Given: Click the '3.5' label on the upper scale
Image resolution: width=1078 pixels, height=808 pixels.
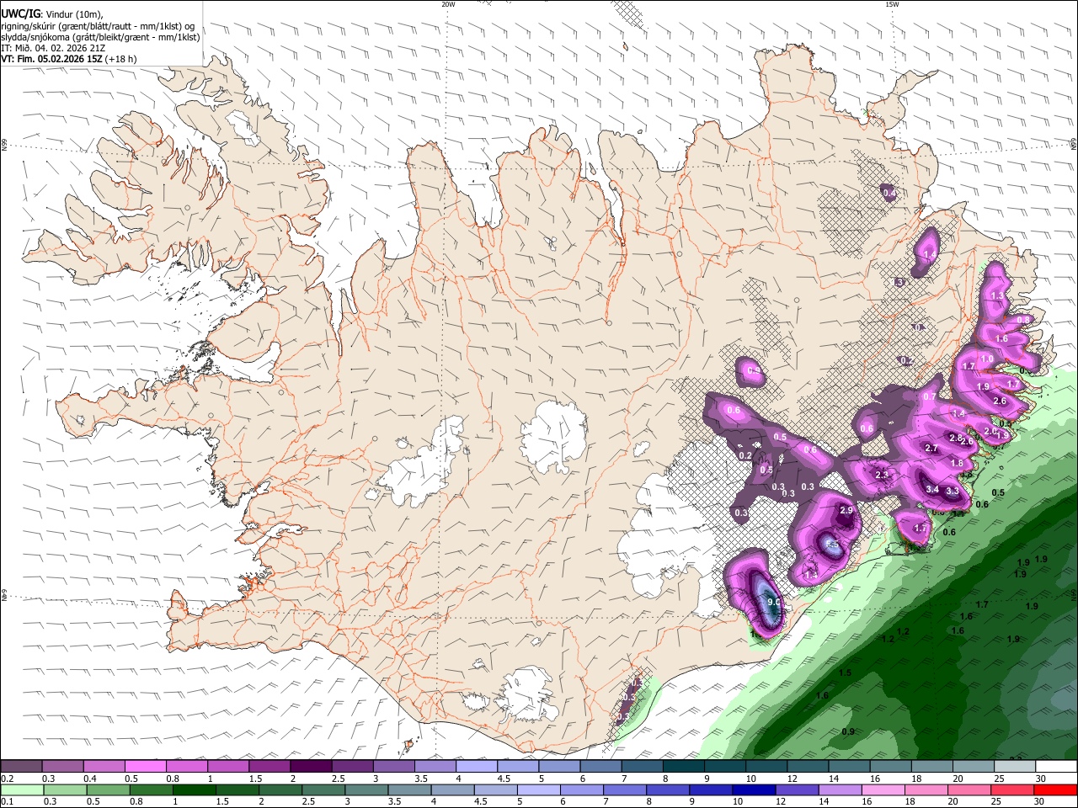Looking at the screenshot, I should [x=421, y=779].
